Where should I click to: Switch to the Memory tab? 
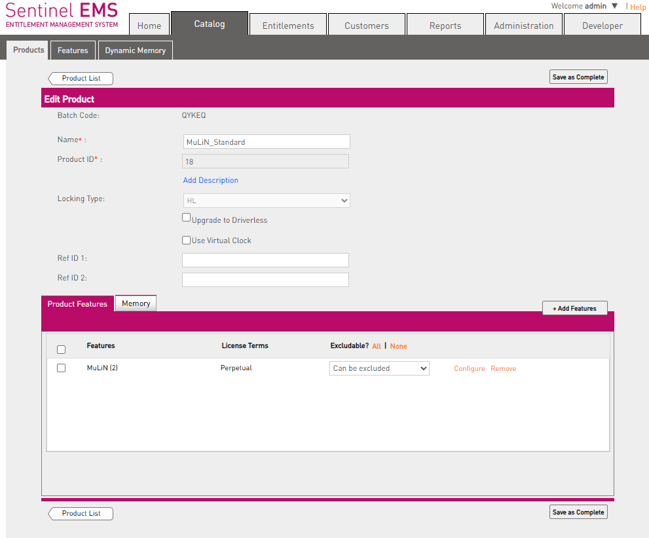(x=136, y=303)
